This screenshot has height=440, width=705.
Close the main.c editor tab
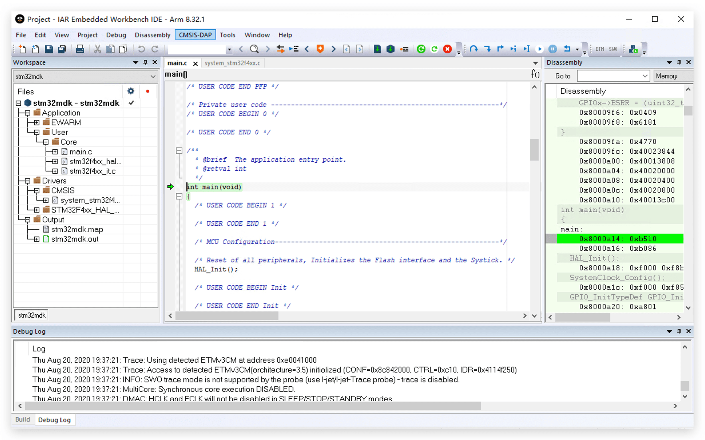[x=195, y=63]
